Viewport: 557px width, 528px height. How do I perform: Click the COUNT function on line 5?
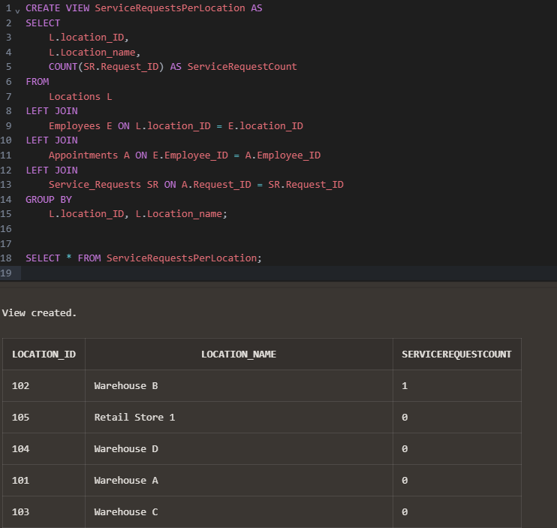point(63,67)
